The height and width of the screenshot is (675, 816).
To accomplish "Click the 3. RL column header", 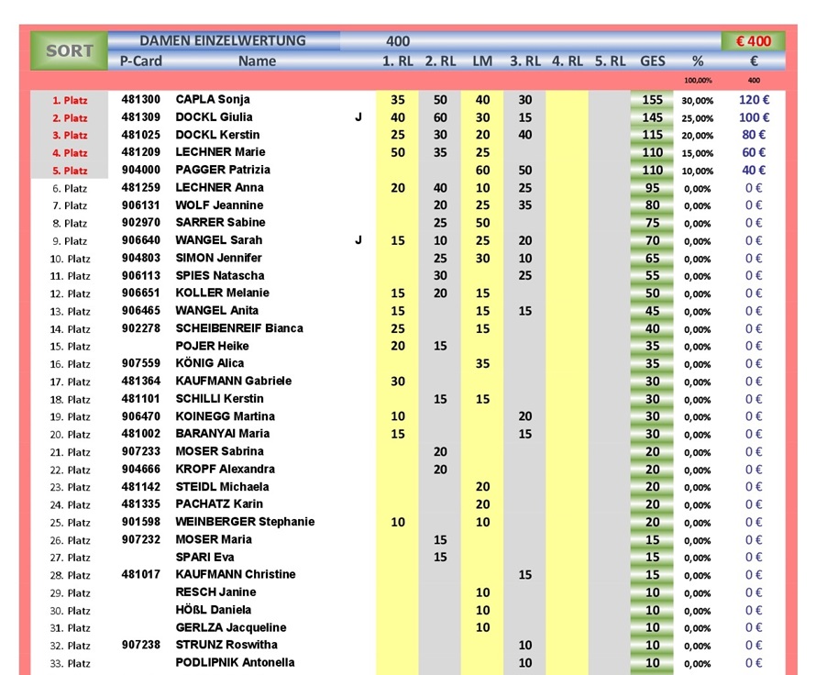I will click(525, 61).
